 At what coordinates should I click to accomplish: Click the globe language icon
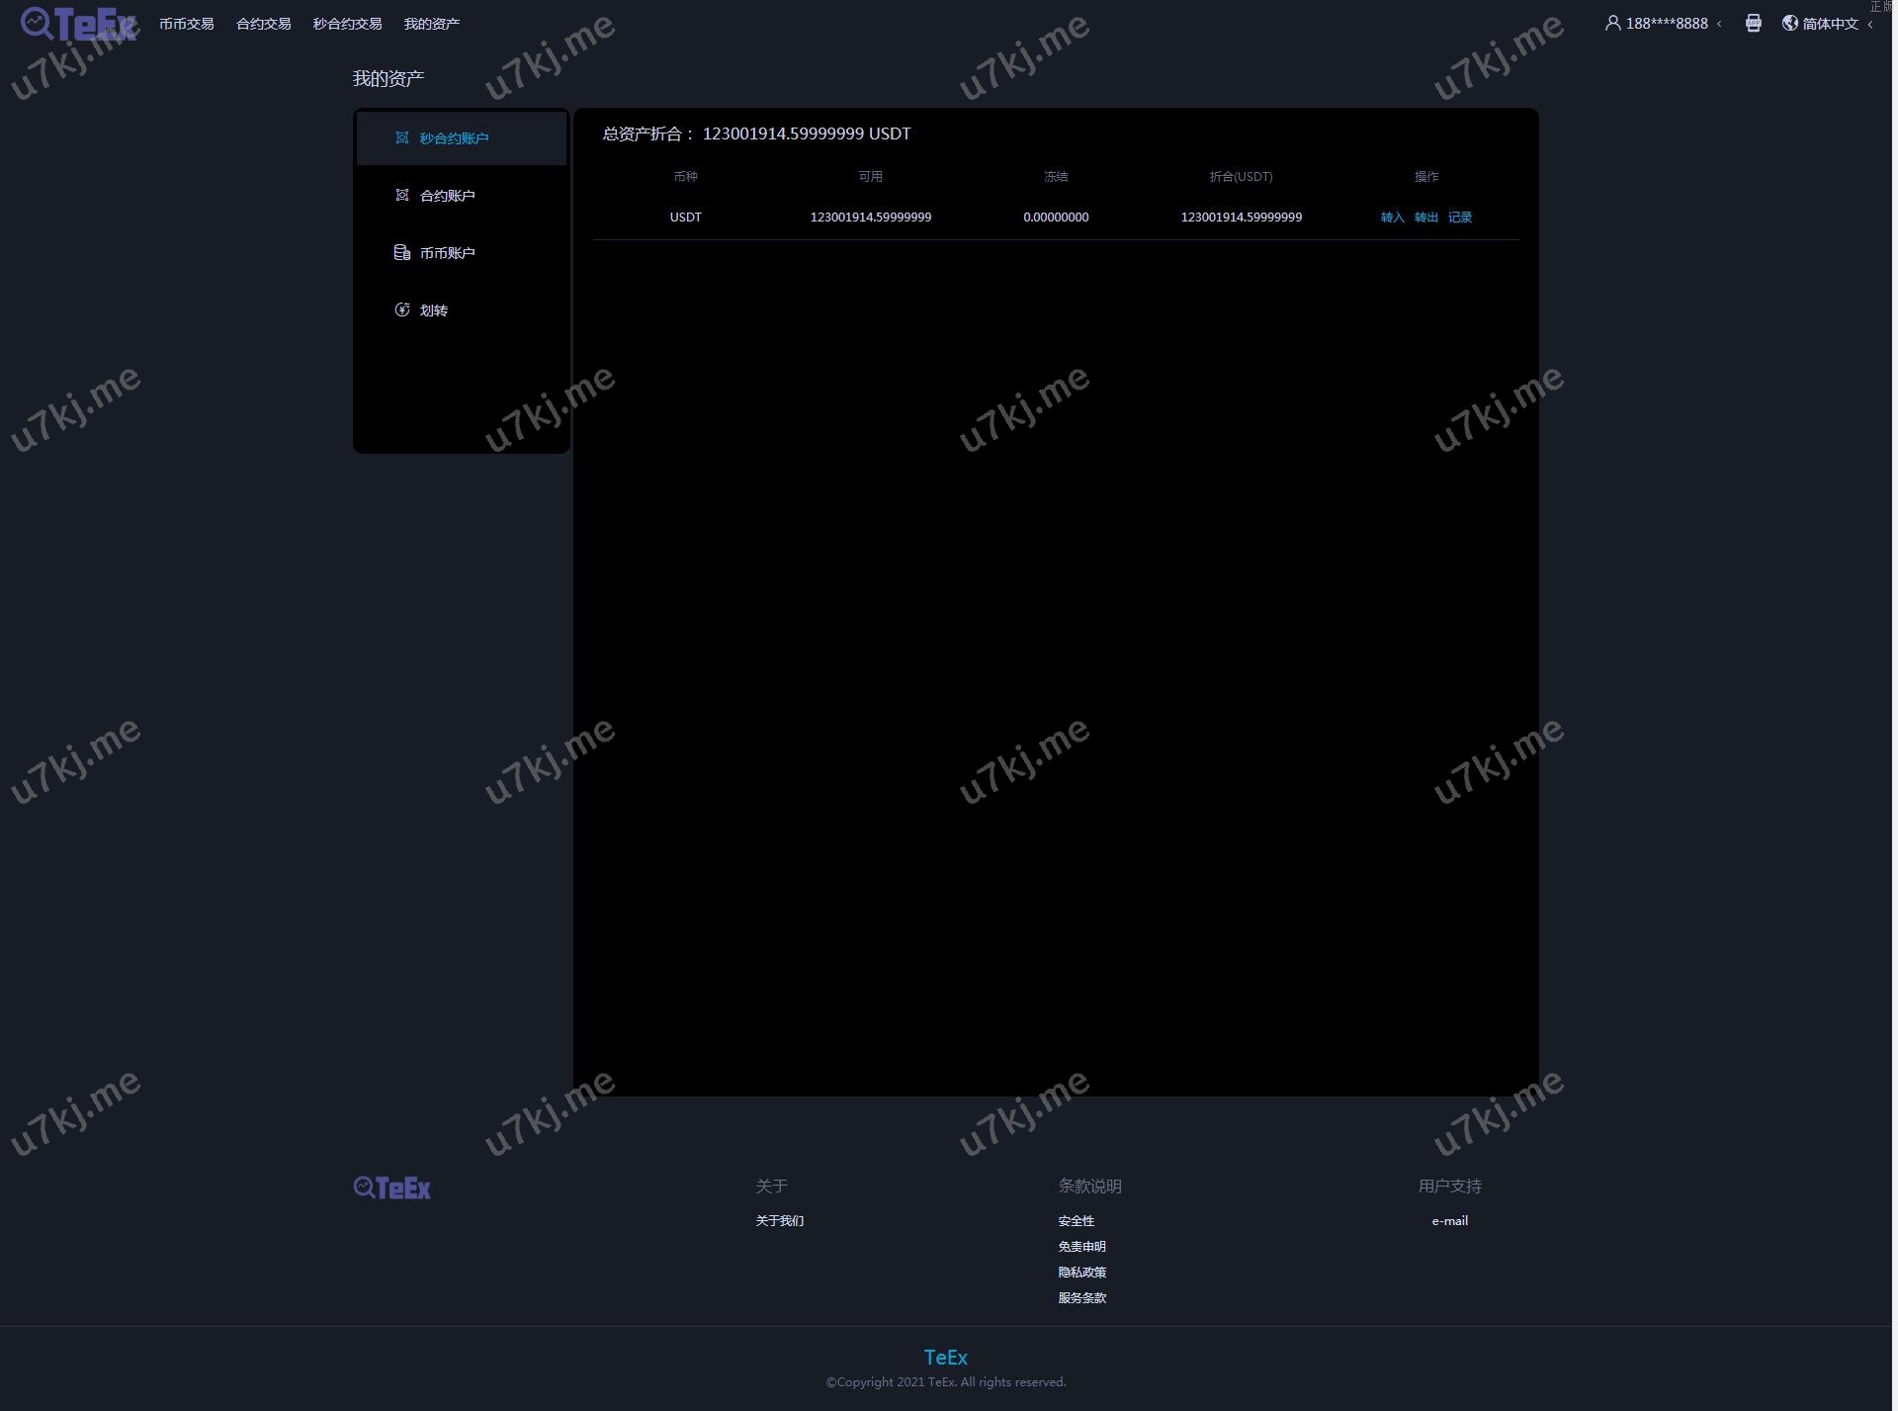coord(1789,23)
